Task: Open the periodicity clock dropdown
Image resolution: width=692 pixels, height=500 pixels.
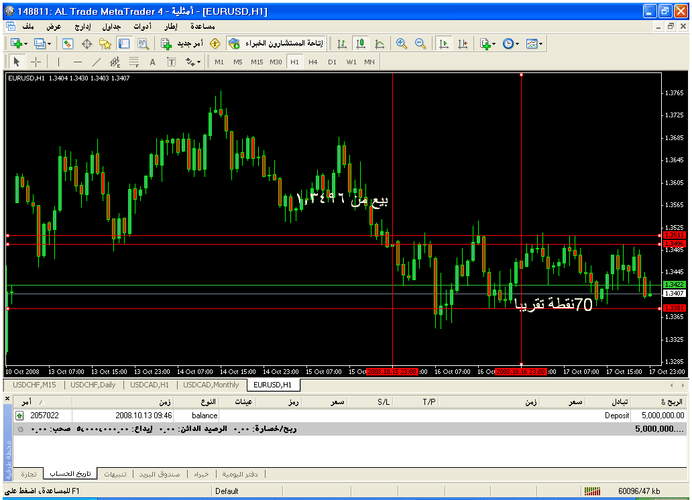Action: [x=518, y=44]
